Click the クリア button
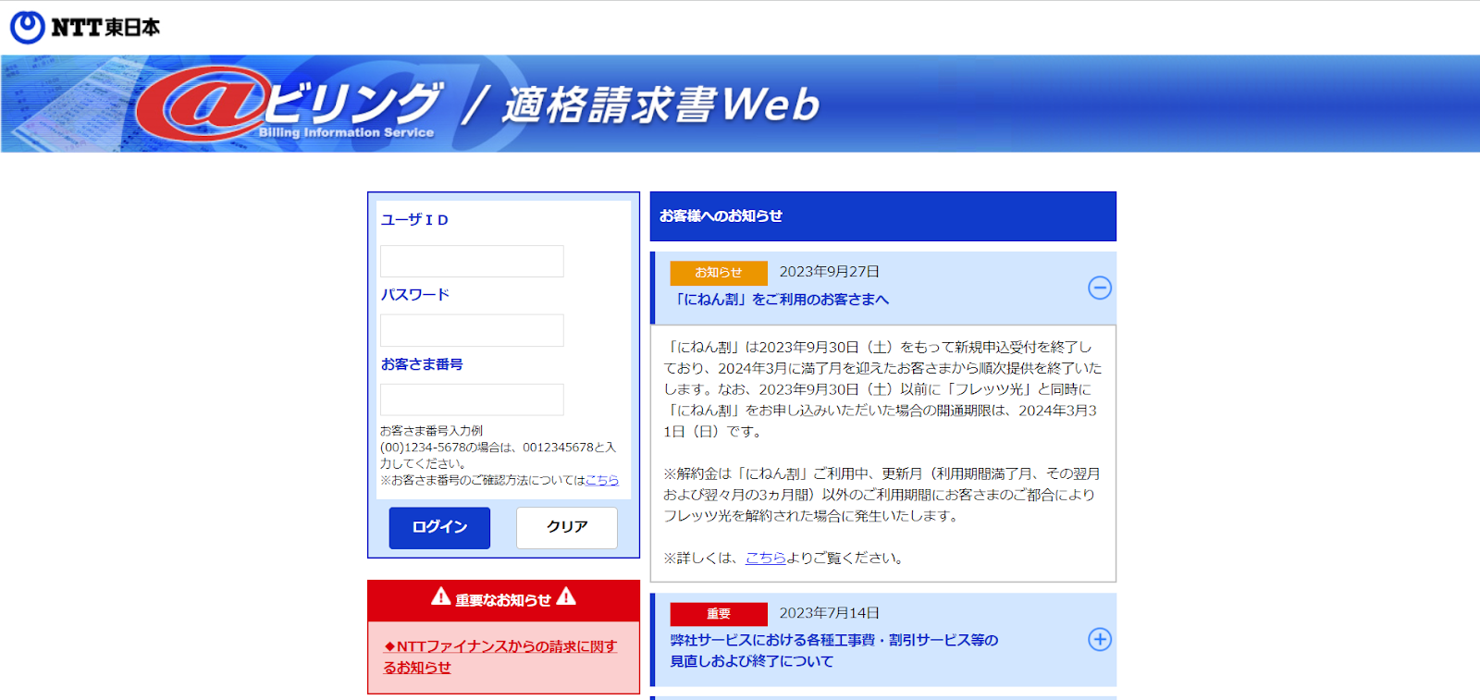Screen dimensions: 1480x700 [567, 527]
